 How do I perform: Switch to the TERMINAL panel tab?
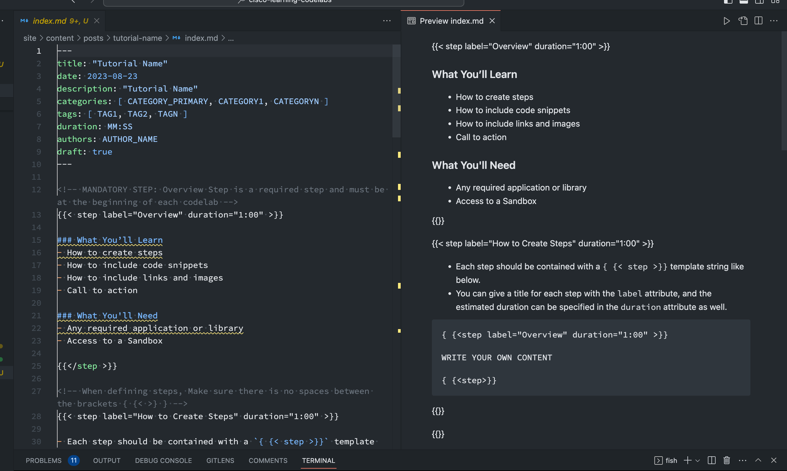(318, 460)
